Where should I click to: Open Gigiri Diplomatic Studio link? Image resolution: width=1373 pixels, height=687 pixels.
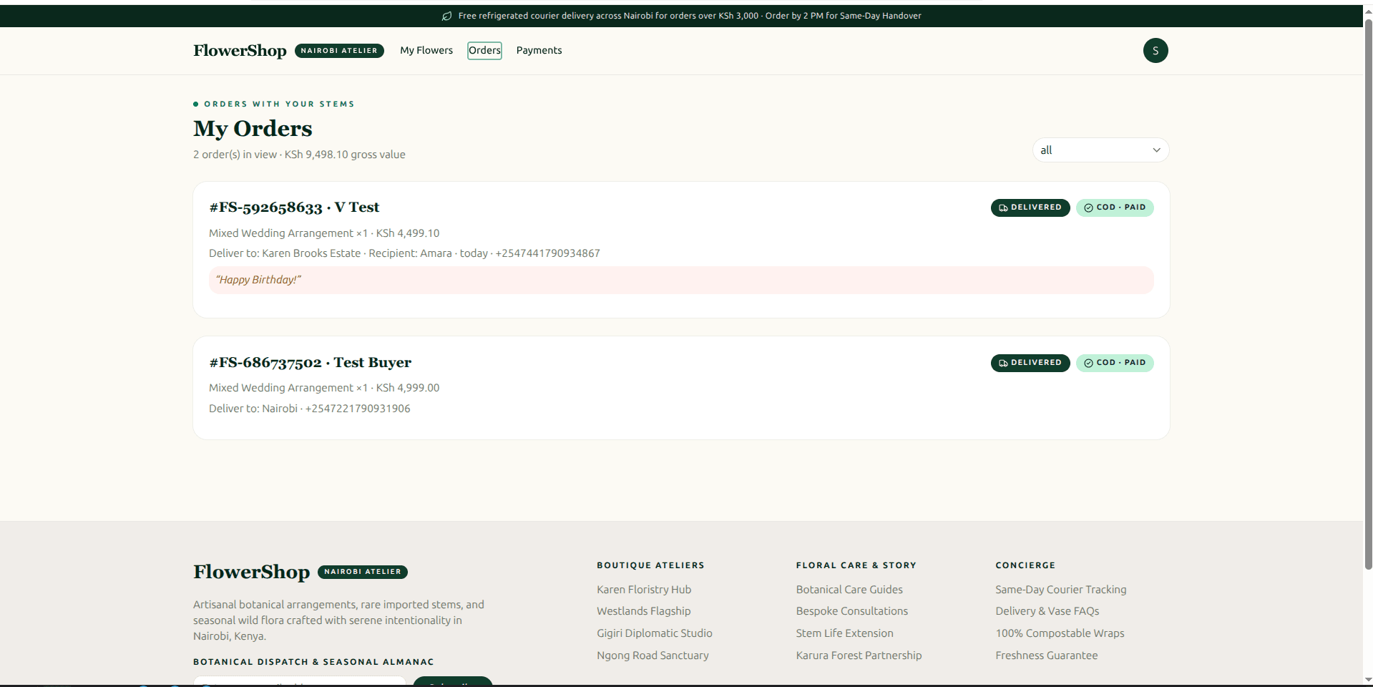pyautogui.click(x=655, y=633)
